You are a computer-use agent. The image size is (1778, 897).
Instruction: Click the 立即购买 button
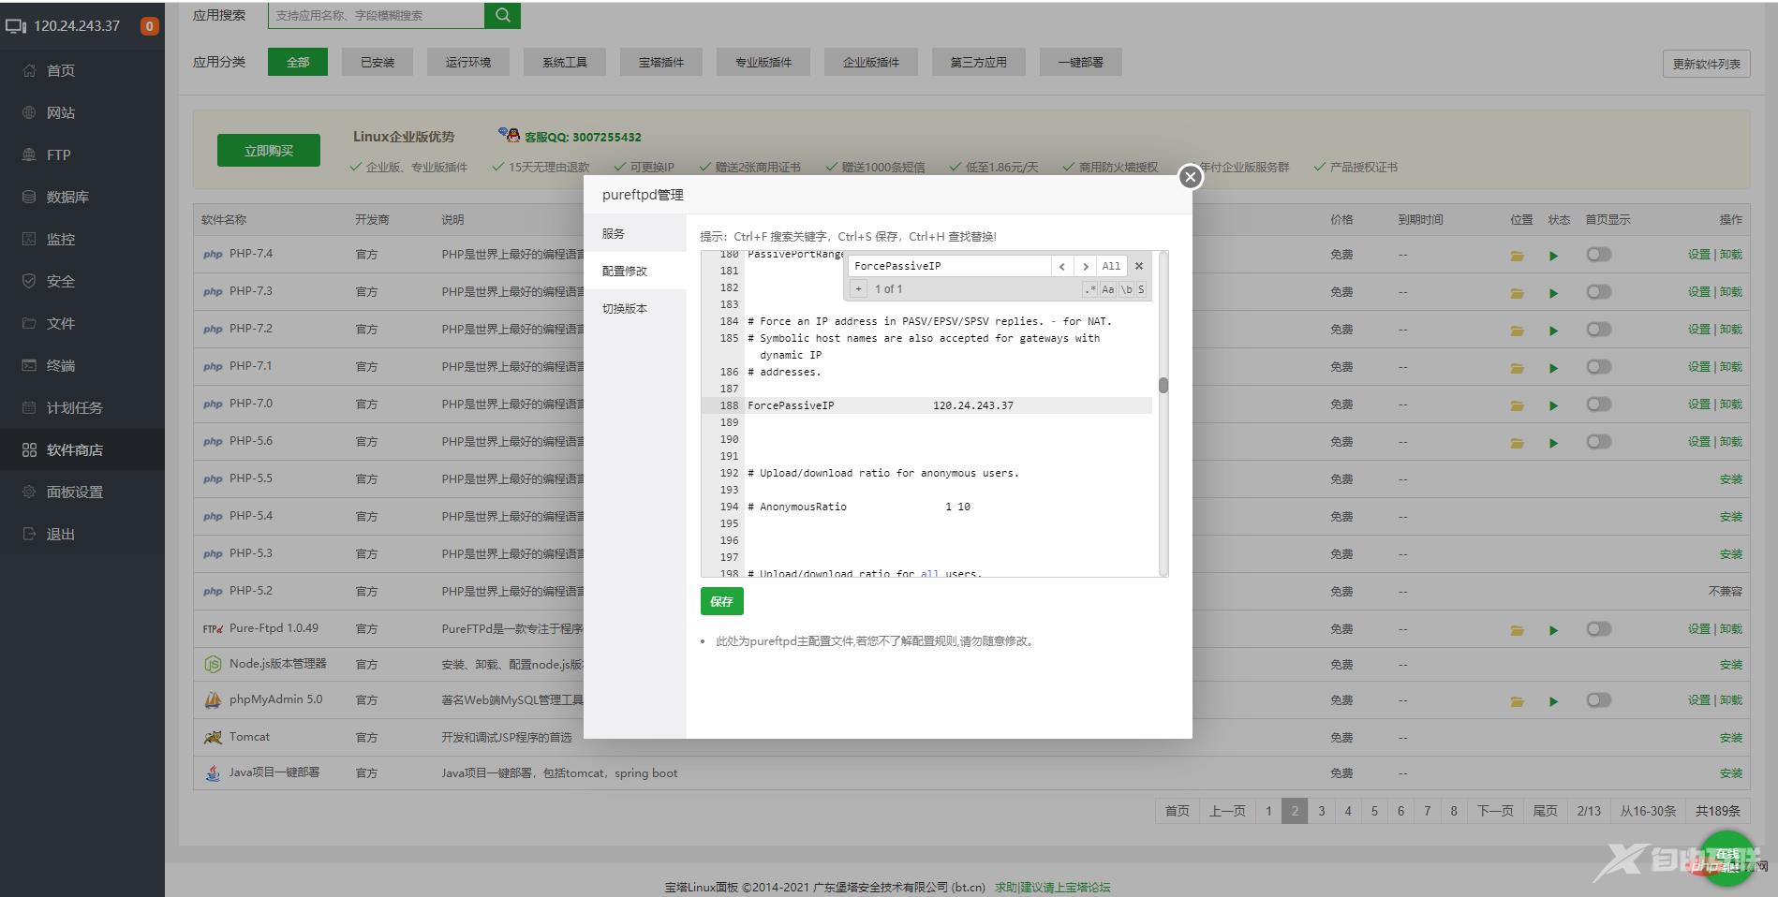(269, 151)
